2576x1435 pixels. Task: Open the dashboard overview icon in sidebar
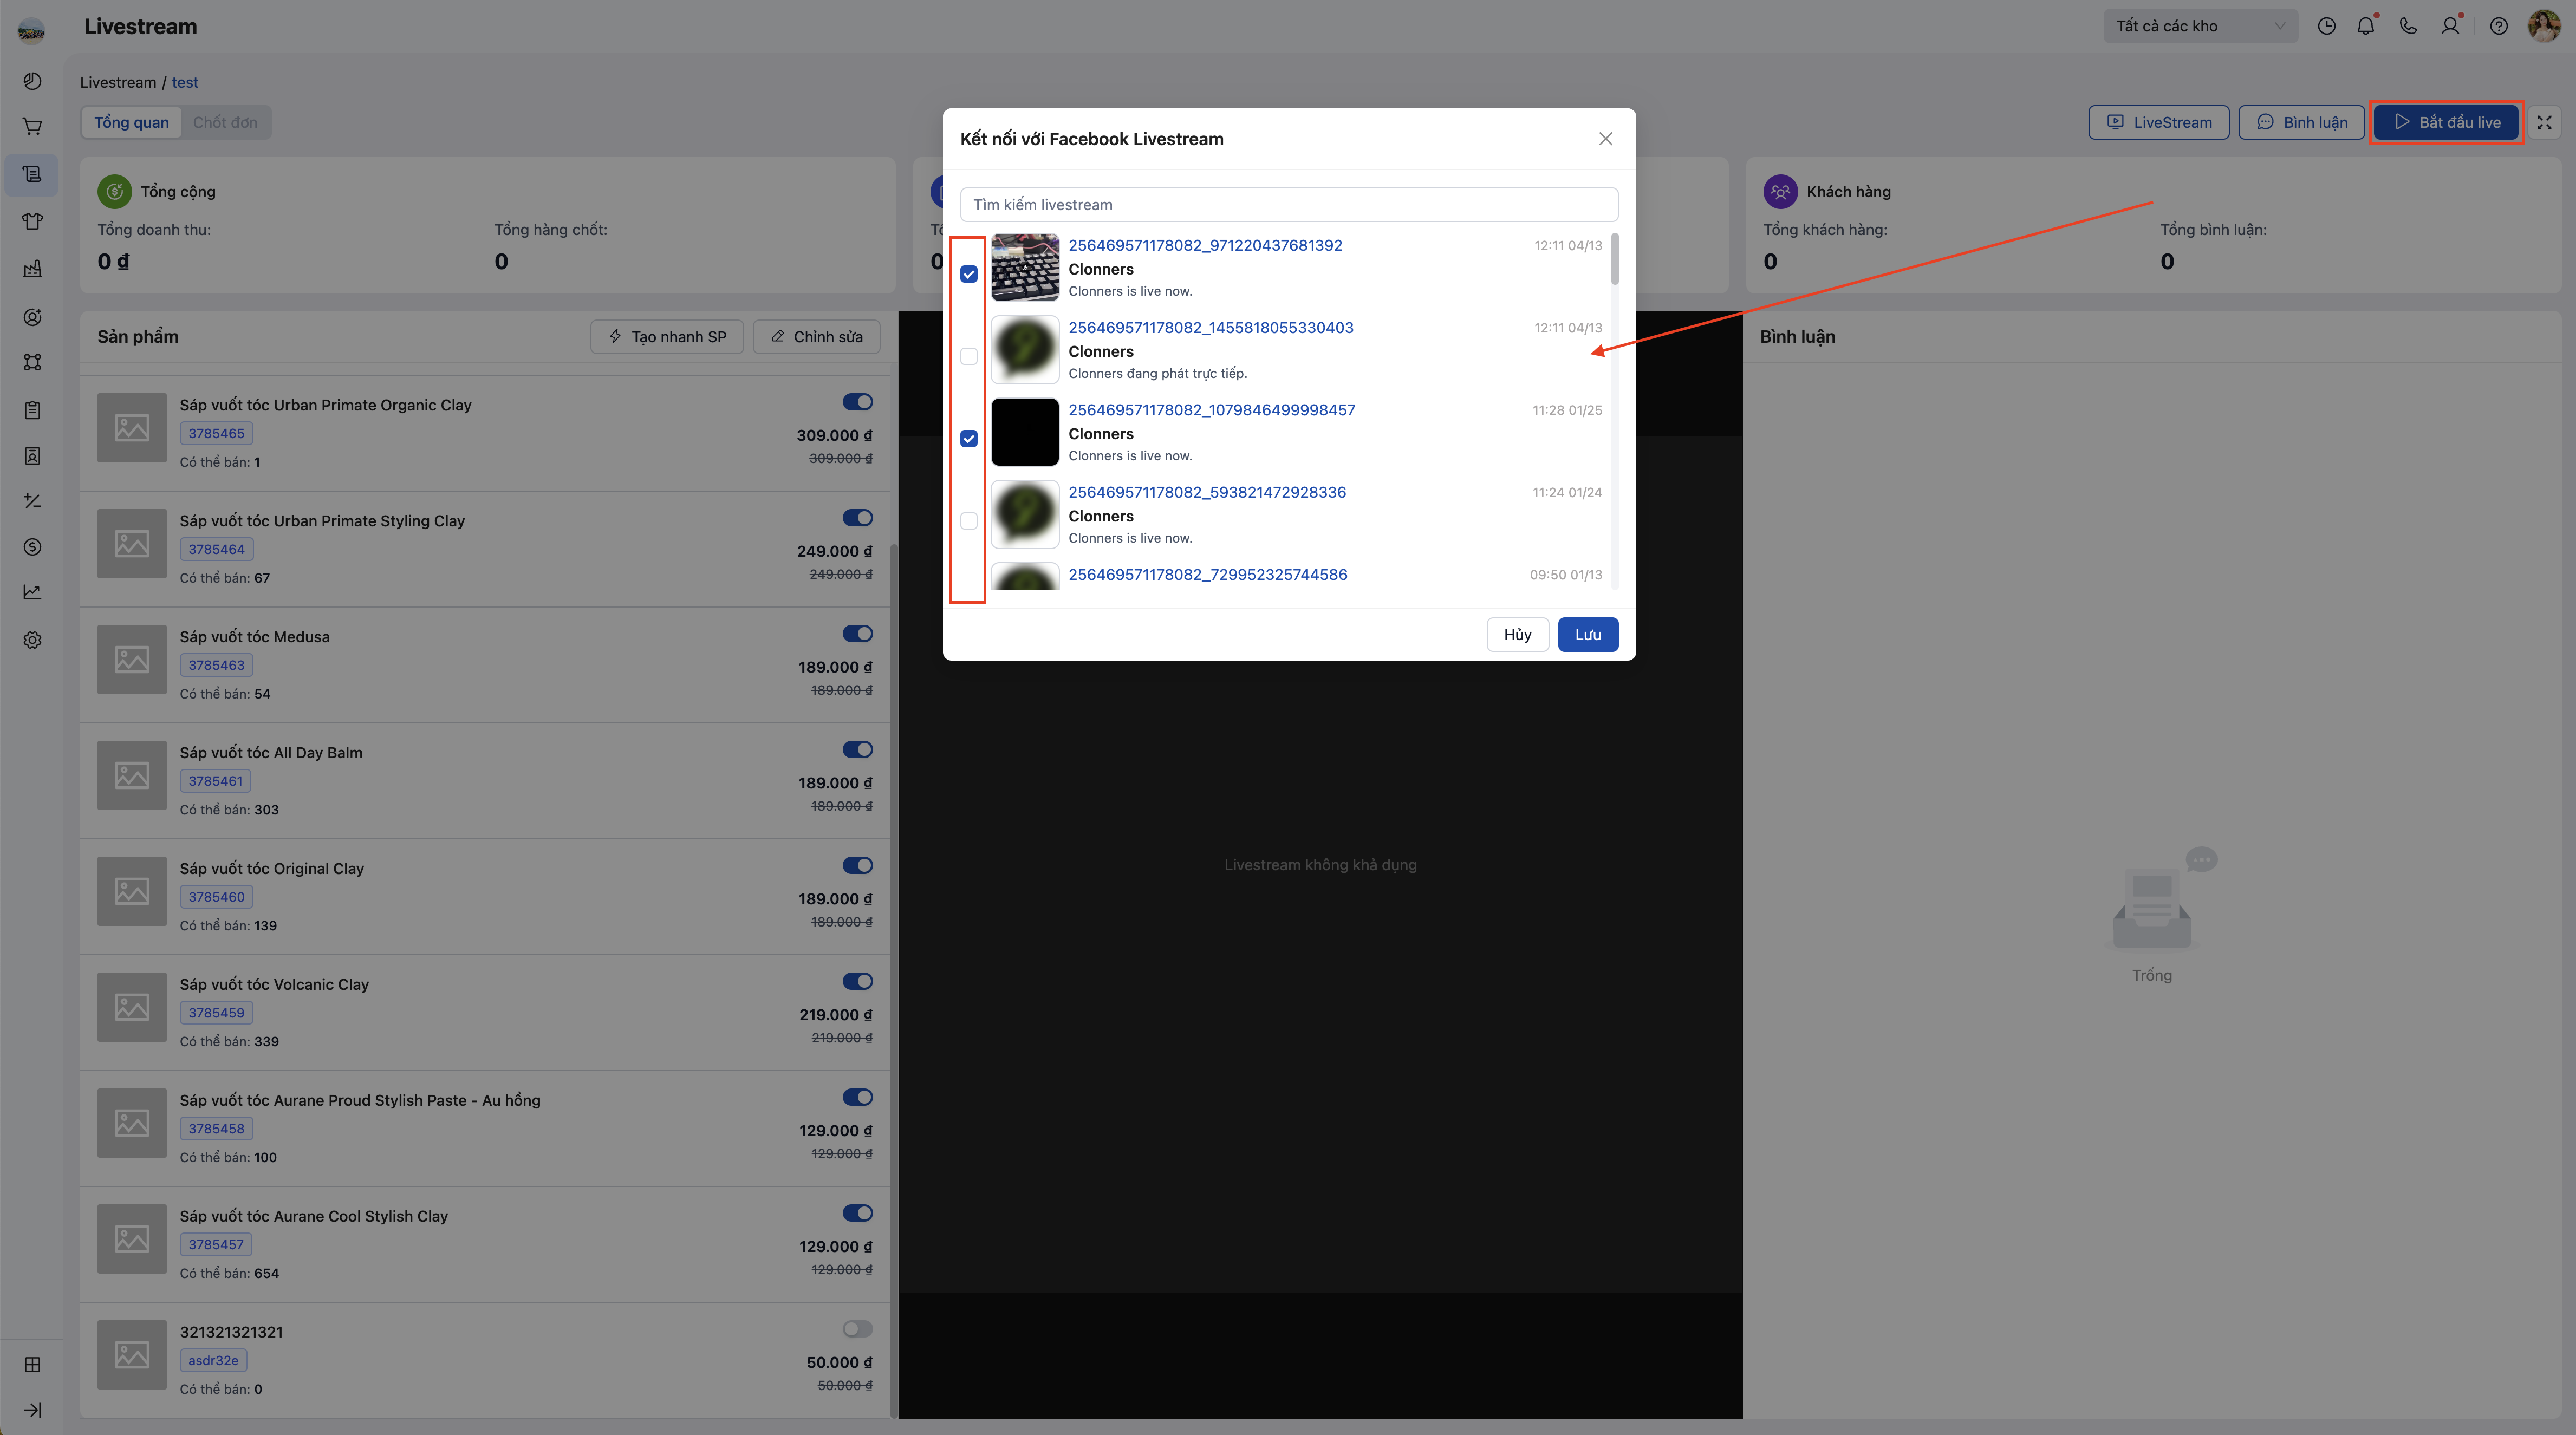pyautogui.click(x=32, y=81)
